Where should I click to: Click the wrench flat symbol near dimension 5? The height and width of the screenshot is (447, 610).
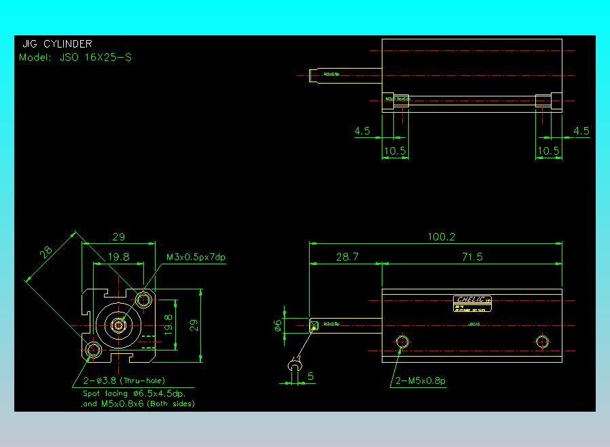coord(295,367)
